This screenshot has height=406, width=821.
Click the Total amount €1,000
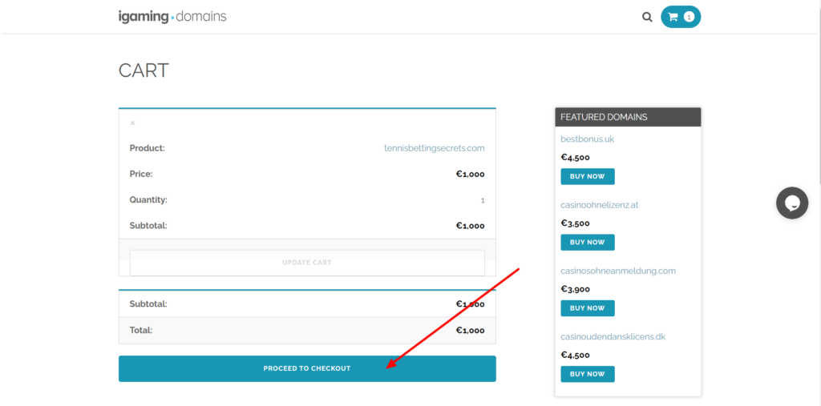[x=470, y=330]
